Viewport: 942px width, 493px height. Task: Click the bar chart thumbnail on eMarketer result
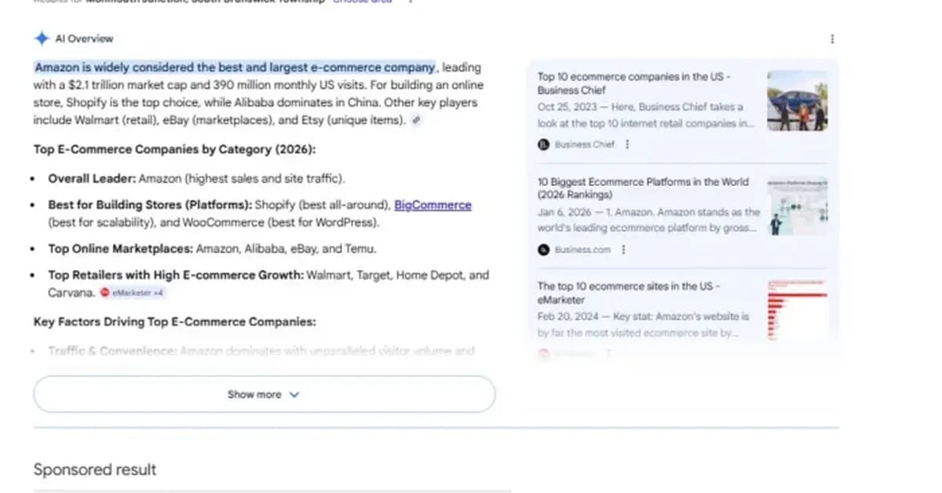coord(797,309)
